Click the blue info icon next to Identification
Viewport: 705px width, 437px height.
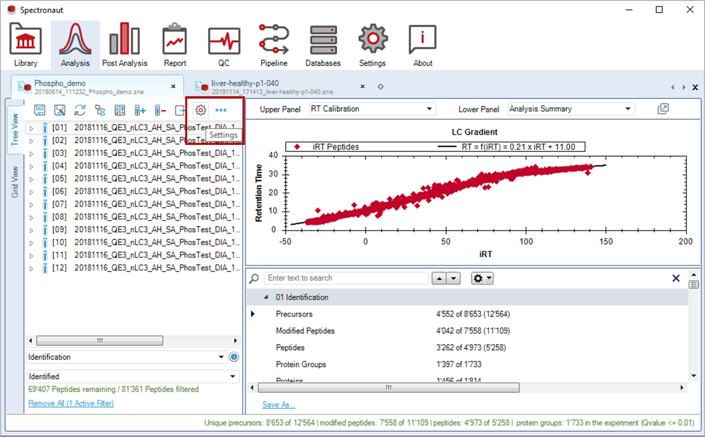[234, 357]
